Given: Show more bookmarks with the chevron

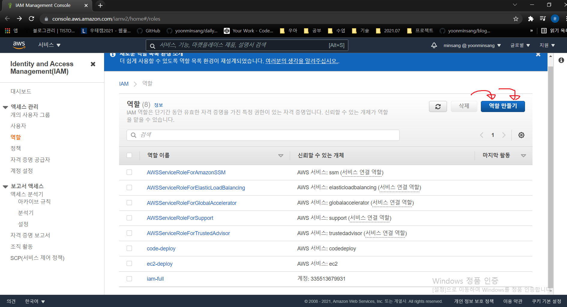Looking at the screenshot, I should click(x=532, y=31).
